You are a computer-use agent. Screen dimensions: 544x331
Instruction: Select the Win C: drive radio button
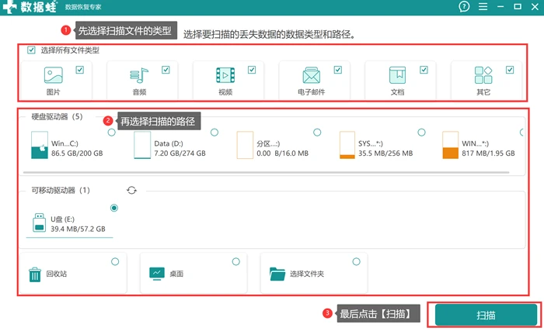pyautogui.click(x=111, y=133)
